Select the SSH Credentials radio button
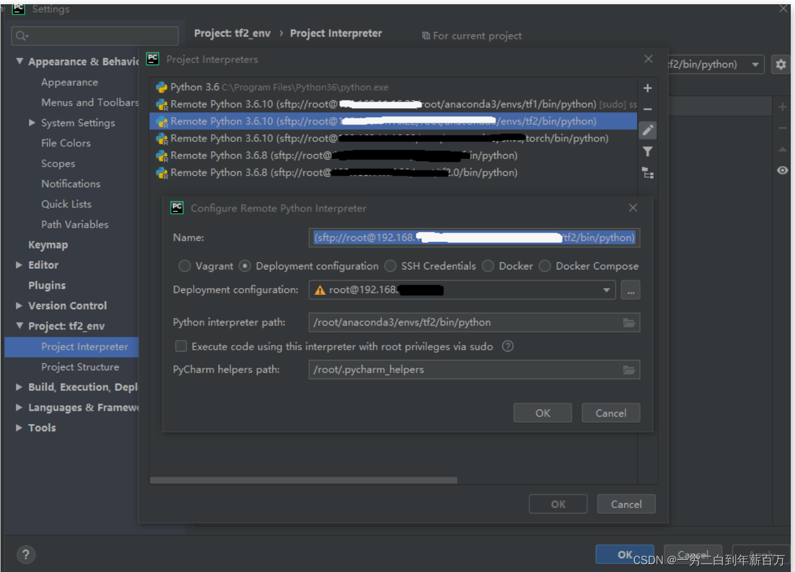This screenshot has width=795, height=572. pyautogui.click(x=390, y=266)
